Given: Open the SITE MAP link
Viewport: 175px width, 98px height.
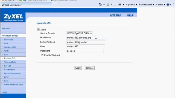Looking at the screenshot, I should click(x=115, y=15).
